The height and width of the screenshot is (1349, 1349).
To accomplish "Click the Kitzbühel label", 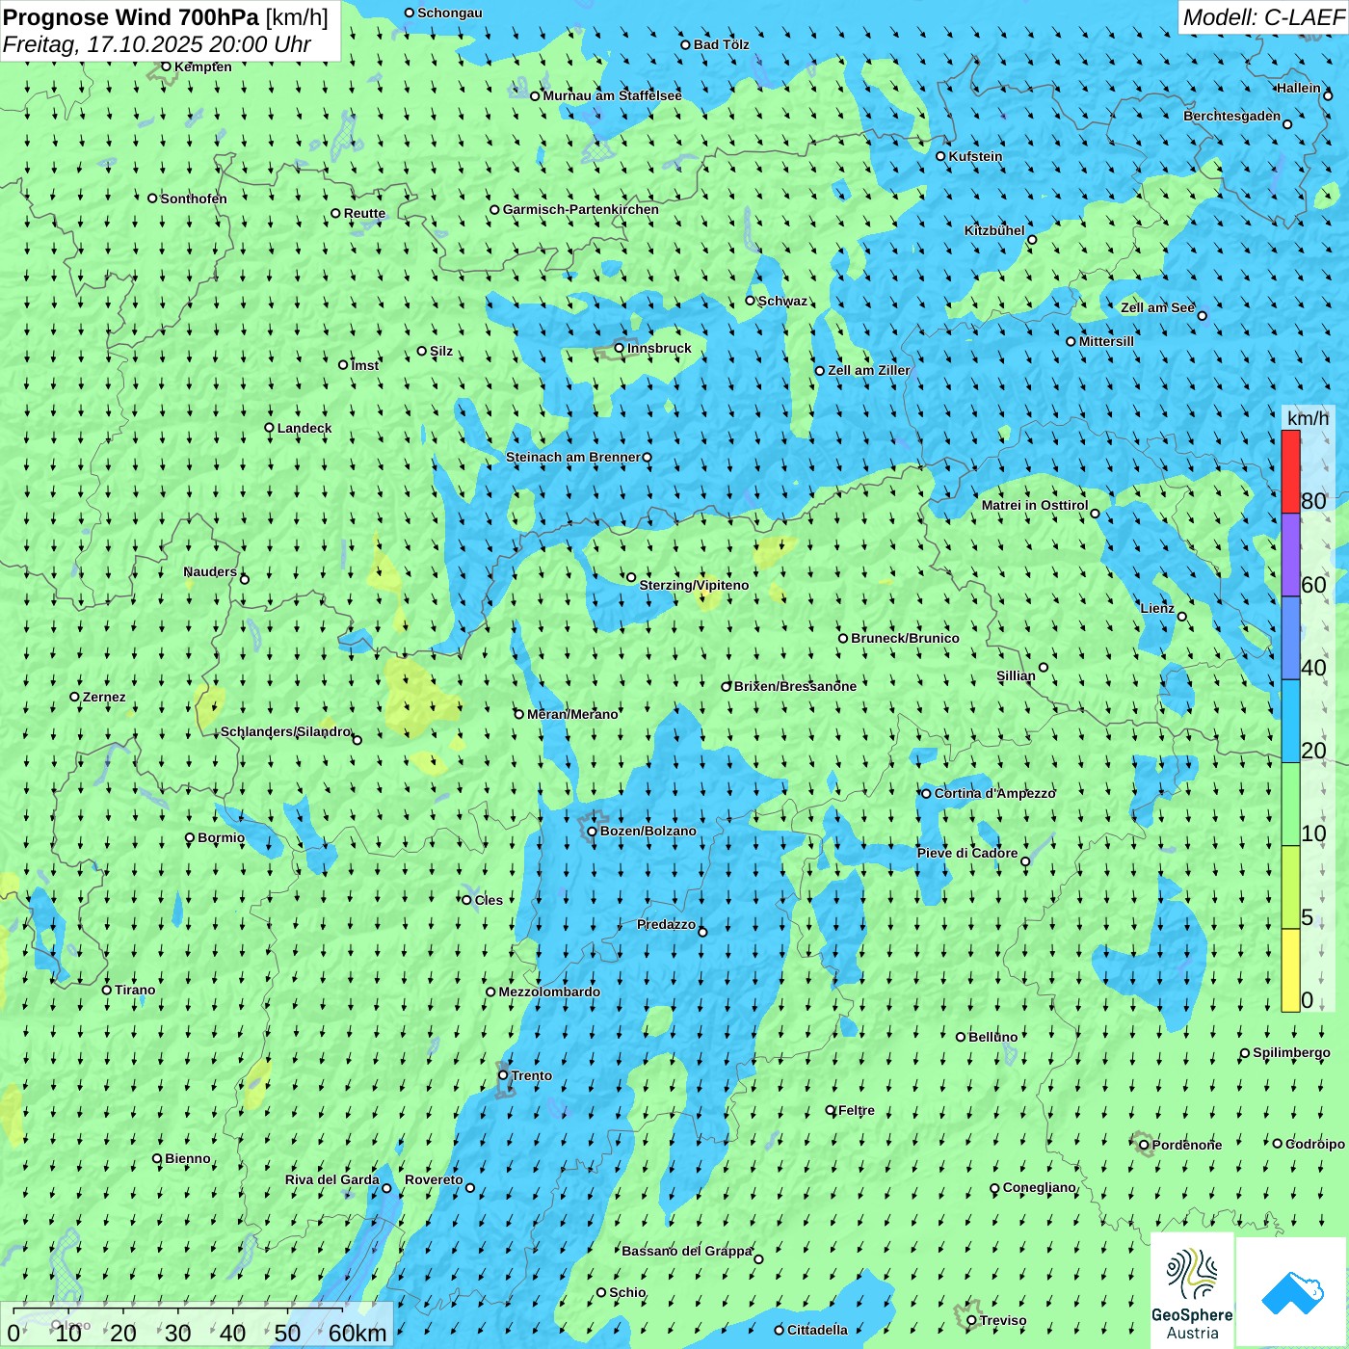I will [994, 230].
